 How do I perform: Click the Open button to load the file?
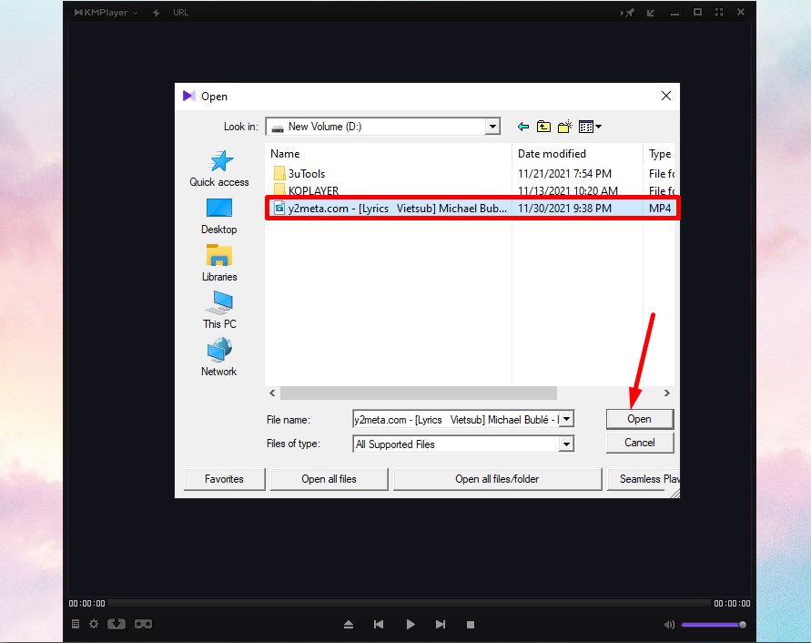[x=639, y=419]
